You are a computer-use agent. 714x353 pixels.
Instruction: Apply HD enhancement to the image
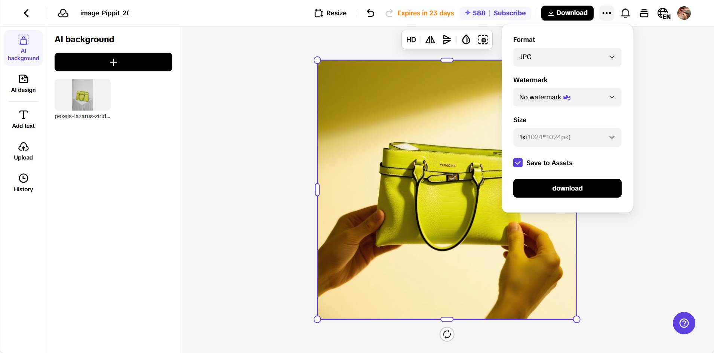pos(411,40)
